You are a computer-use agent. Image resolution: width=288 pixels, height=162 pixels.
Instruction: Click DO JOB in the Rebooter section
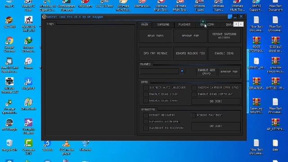[x=216, y=126]
